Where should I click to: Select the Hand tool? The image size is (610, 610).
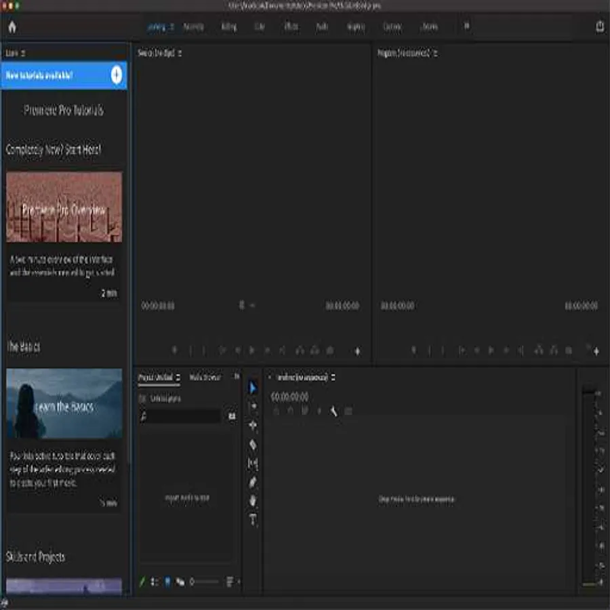[253, 501]
